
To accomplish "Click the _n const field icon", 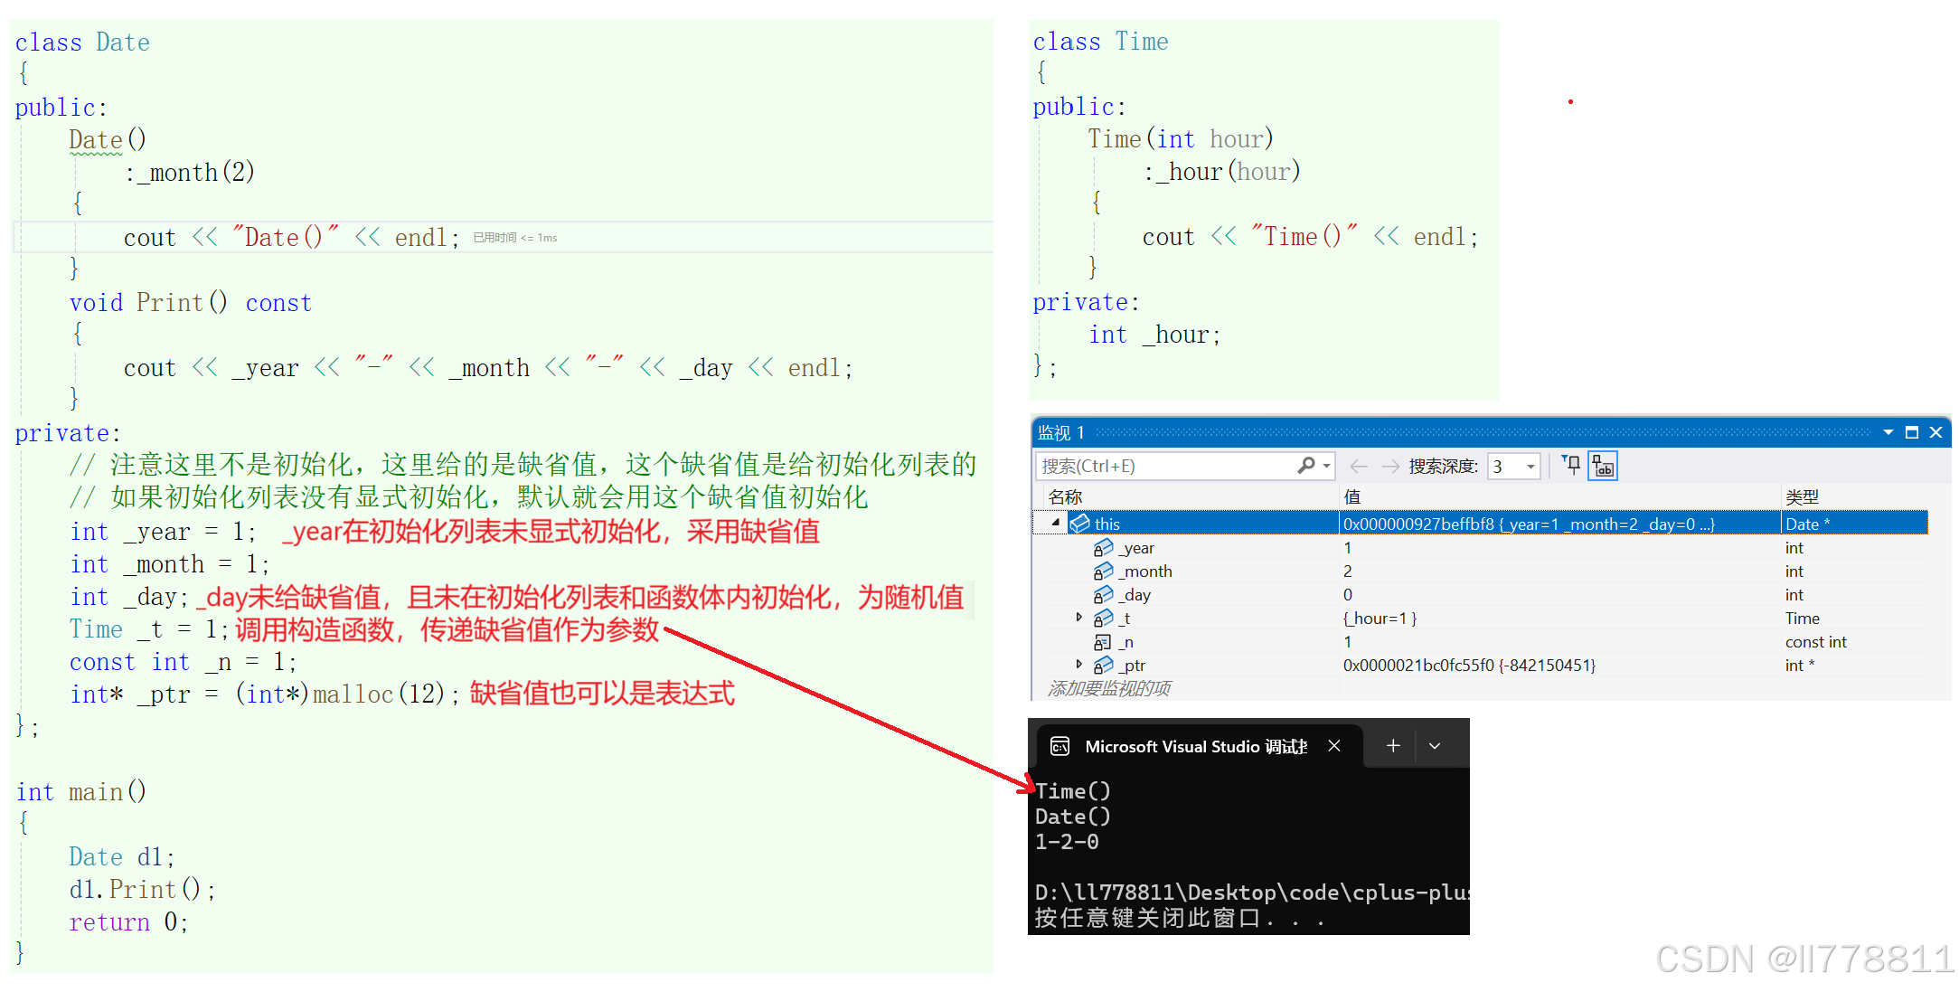I will (1103, 642).
